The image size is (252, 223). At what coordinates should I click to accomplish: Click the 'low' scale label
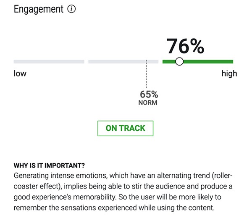[x=20, y=73]
